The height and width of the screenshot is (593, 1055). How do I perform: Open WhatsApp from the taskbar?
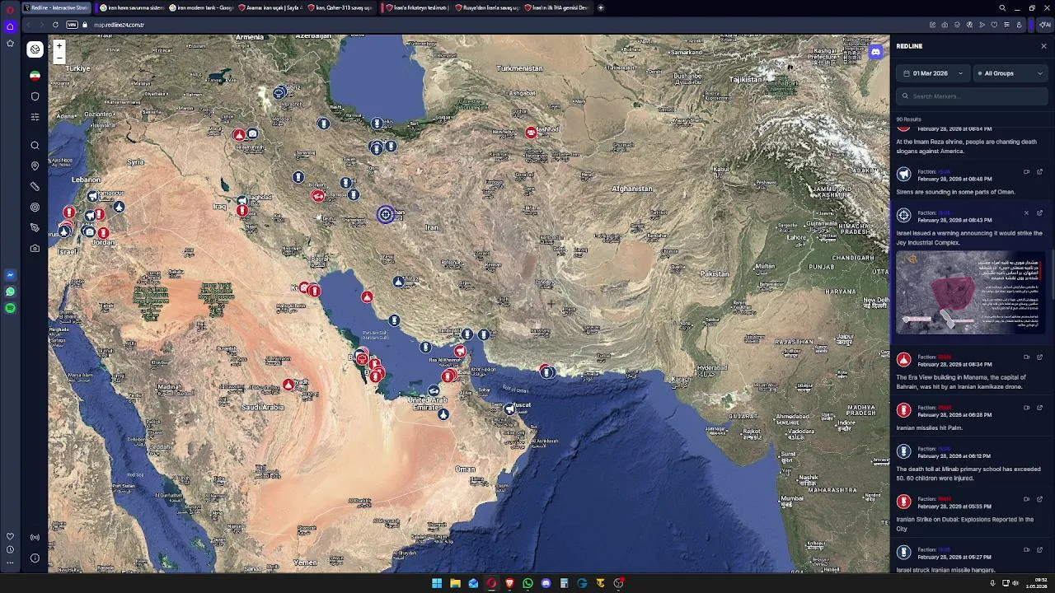(527, 583)
